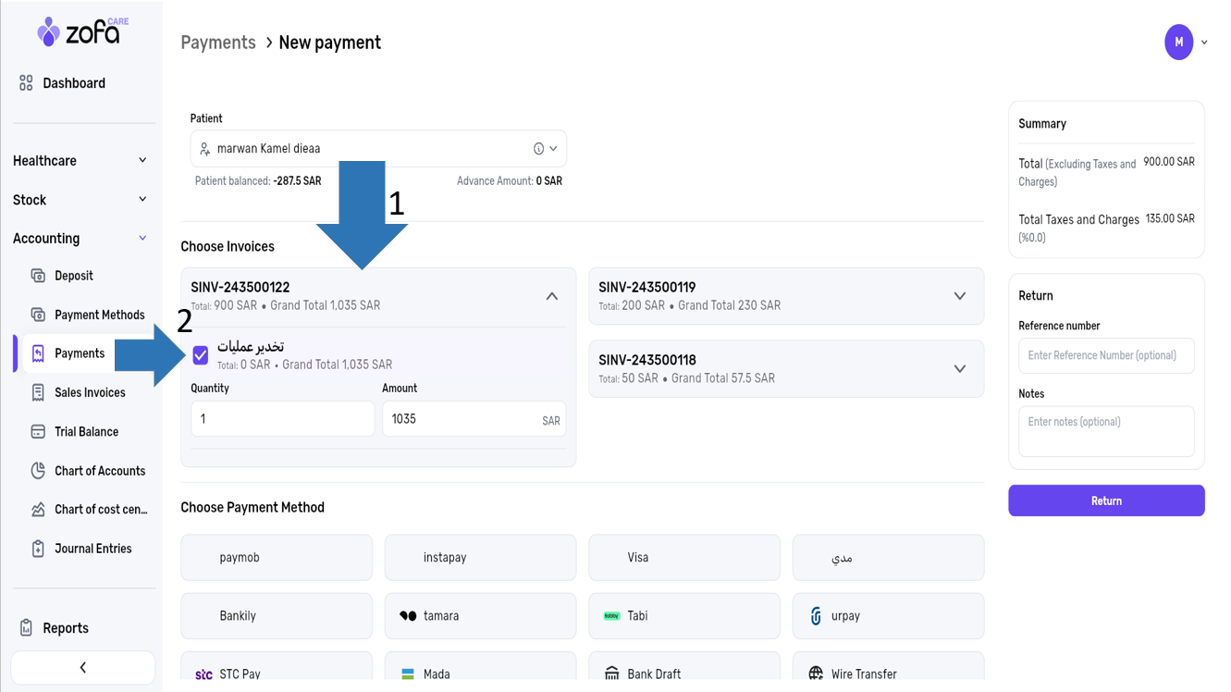The width and height of the screenshot is (1231, 692).
Task: Uncheck the تخدير عمليات invoice item checkbox
Action: (x=201, y=355)
